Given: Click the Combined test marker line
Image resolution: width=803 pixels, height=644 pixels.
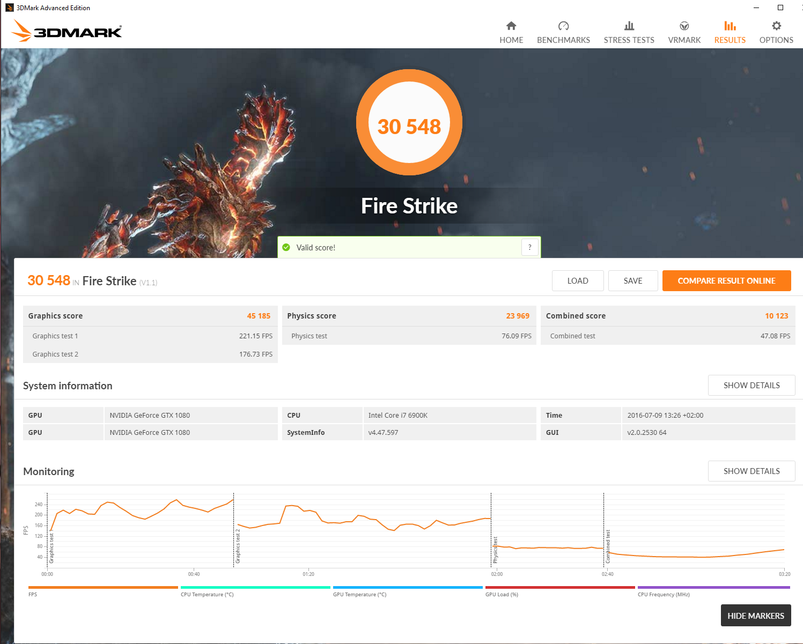Looking at the screenshot, I should coord(604,529).
